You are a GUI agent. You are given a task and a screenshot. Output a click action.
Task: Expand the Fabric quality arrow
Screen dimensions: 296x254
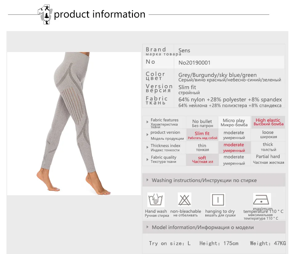tap(147, 159)
